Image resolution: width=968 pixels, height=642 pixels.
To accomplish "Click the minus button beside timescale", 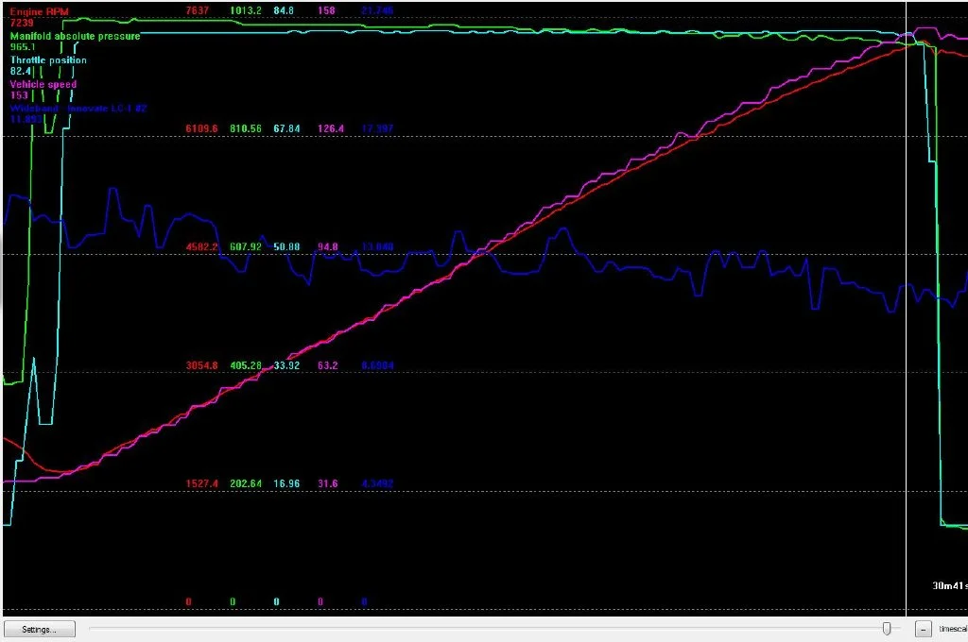I will click(923, 629).
